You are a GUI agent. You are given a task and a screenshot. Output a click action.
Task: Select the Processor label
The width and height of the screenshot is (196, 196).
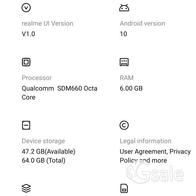click(x=37, y=78)
